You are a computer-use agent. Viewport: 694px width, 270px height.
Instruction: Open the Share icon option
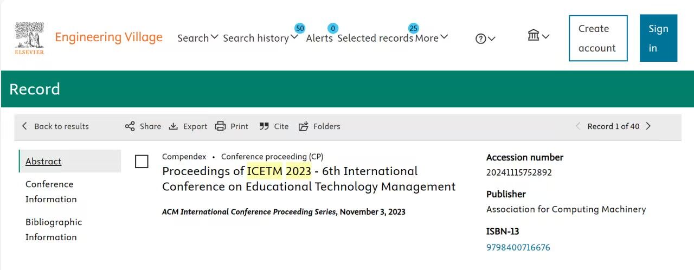(x=130, y=126)
